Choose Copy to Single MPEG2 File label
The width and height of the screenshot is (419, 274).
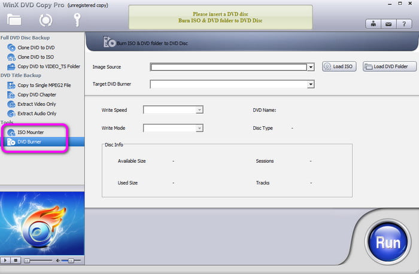tap(44, 85)
